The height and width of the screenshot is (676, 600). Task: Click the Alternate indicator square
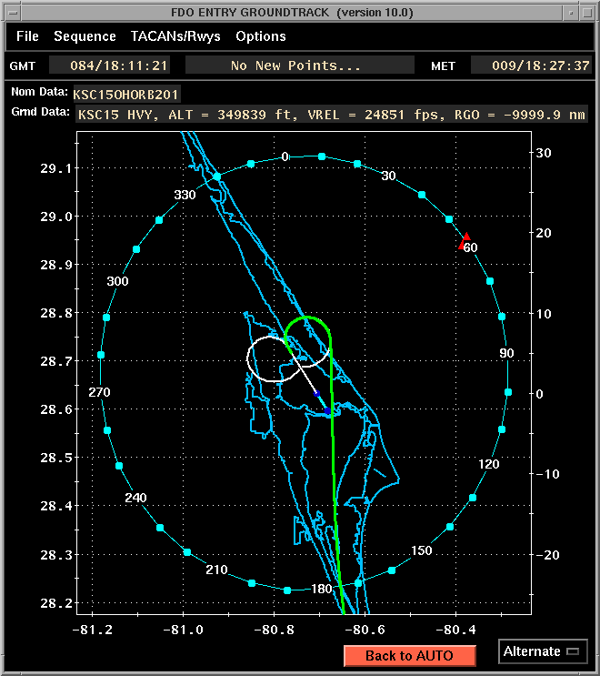(x=572, y=651)
